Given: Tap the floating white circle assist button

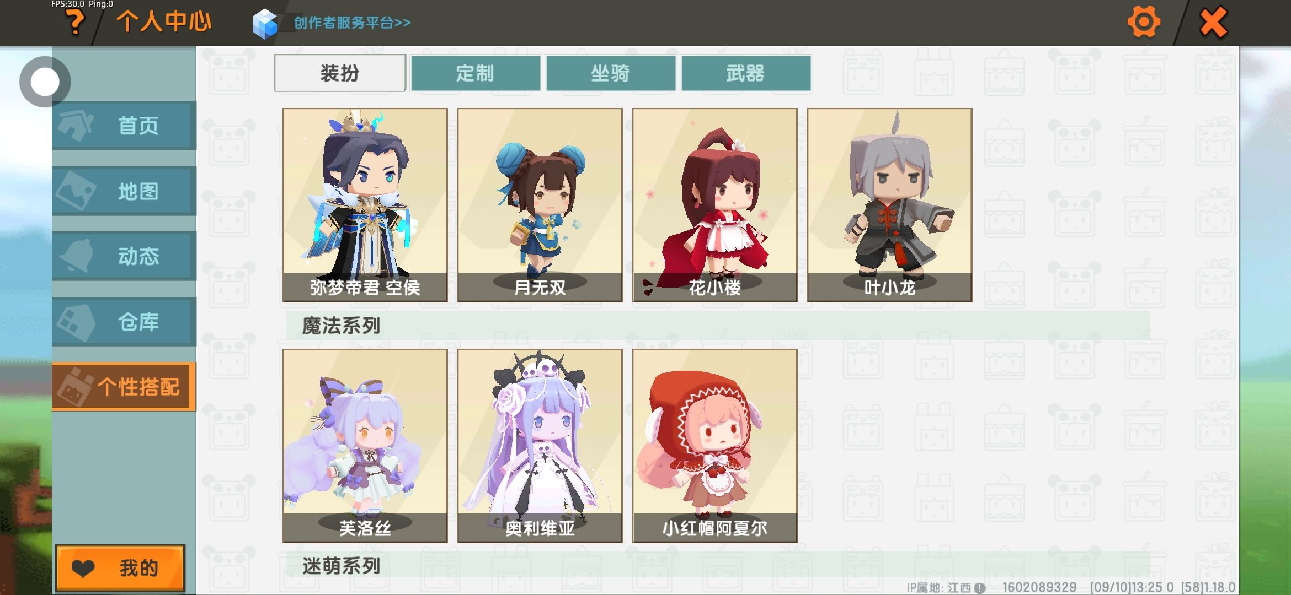Looking at the screenshot, I should [45, 82].
